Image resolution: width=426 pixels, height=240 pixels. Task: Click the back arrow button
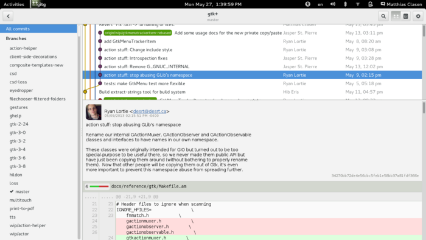click(8, 16)
